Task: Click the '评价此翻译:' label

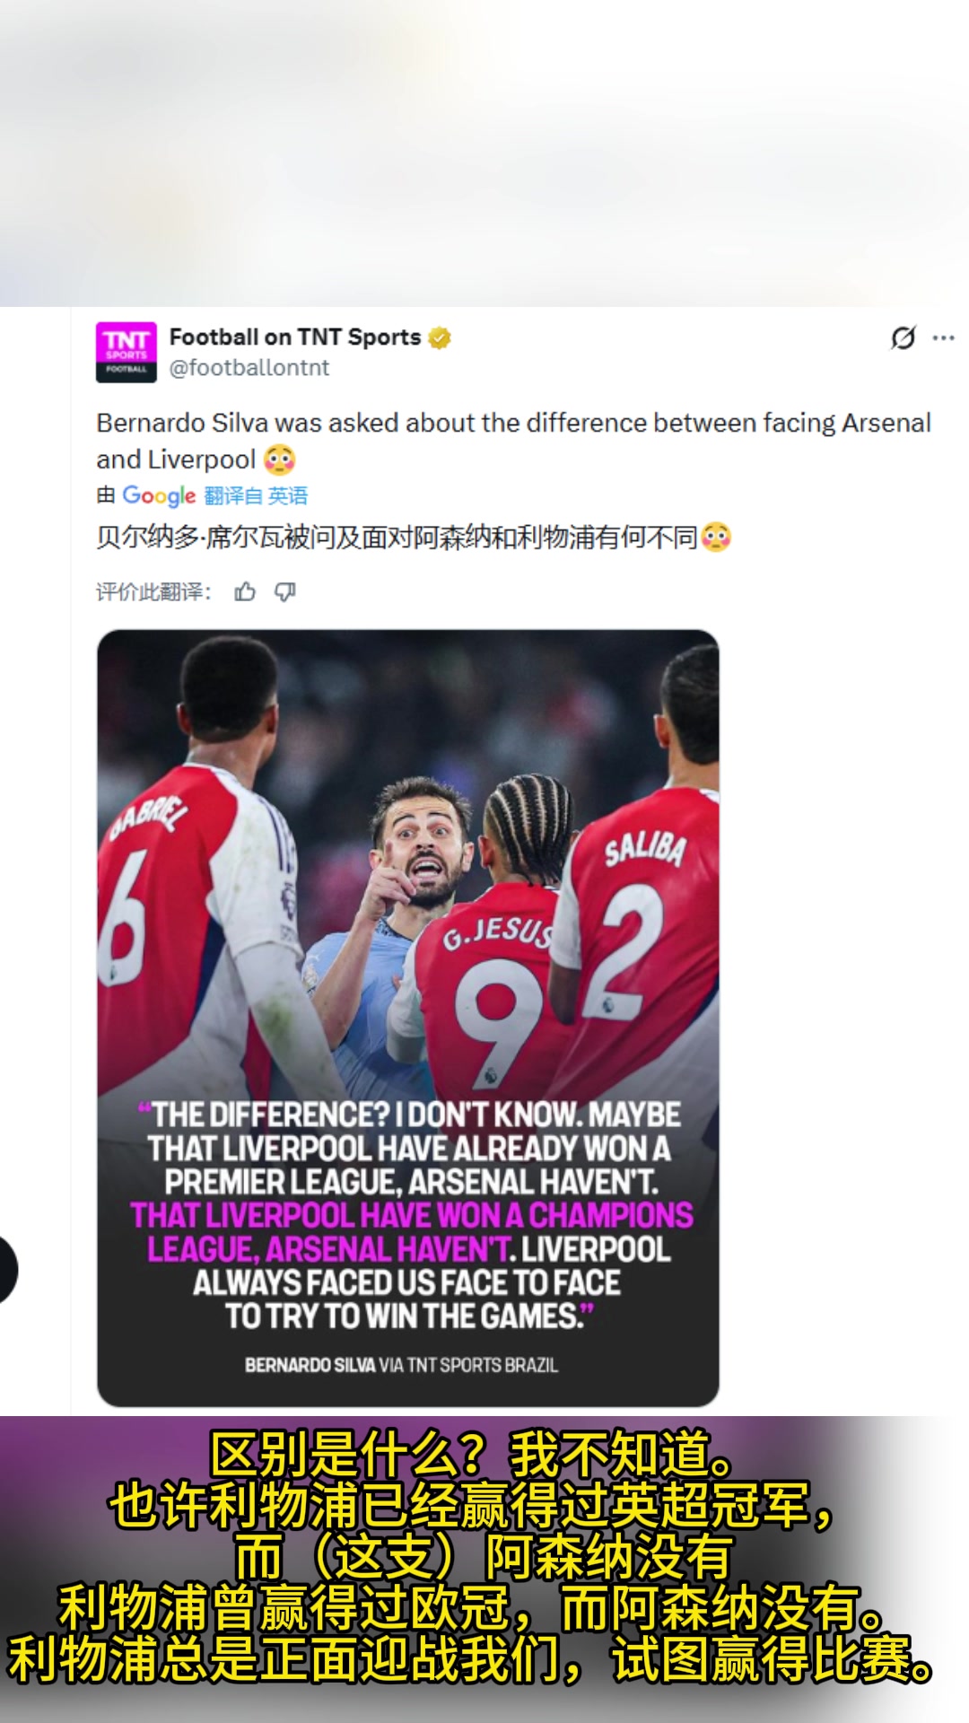Action: pyautogui.click(x=153, y=592)
